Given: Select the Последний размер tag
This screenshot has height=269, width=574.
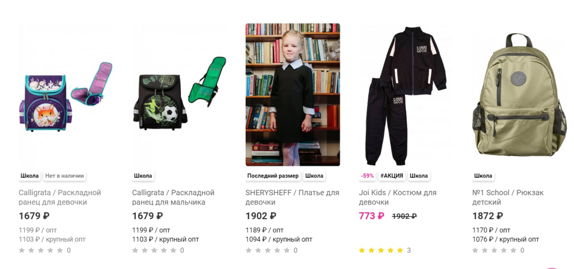Looking at the screenshot, I should [273, 176].
